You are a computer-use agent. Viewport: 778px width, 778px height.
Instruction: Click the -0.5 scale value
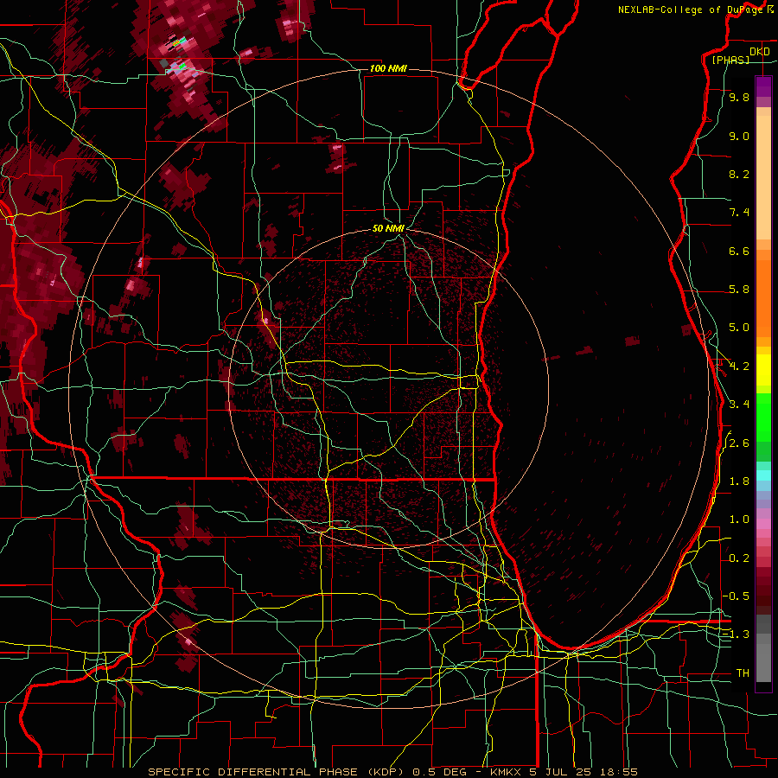pyautogui.click(x=736, y=596)
